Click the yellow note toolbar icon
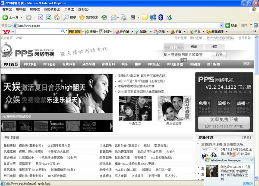 [x=145, y=17]
